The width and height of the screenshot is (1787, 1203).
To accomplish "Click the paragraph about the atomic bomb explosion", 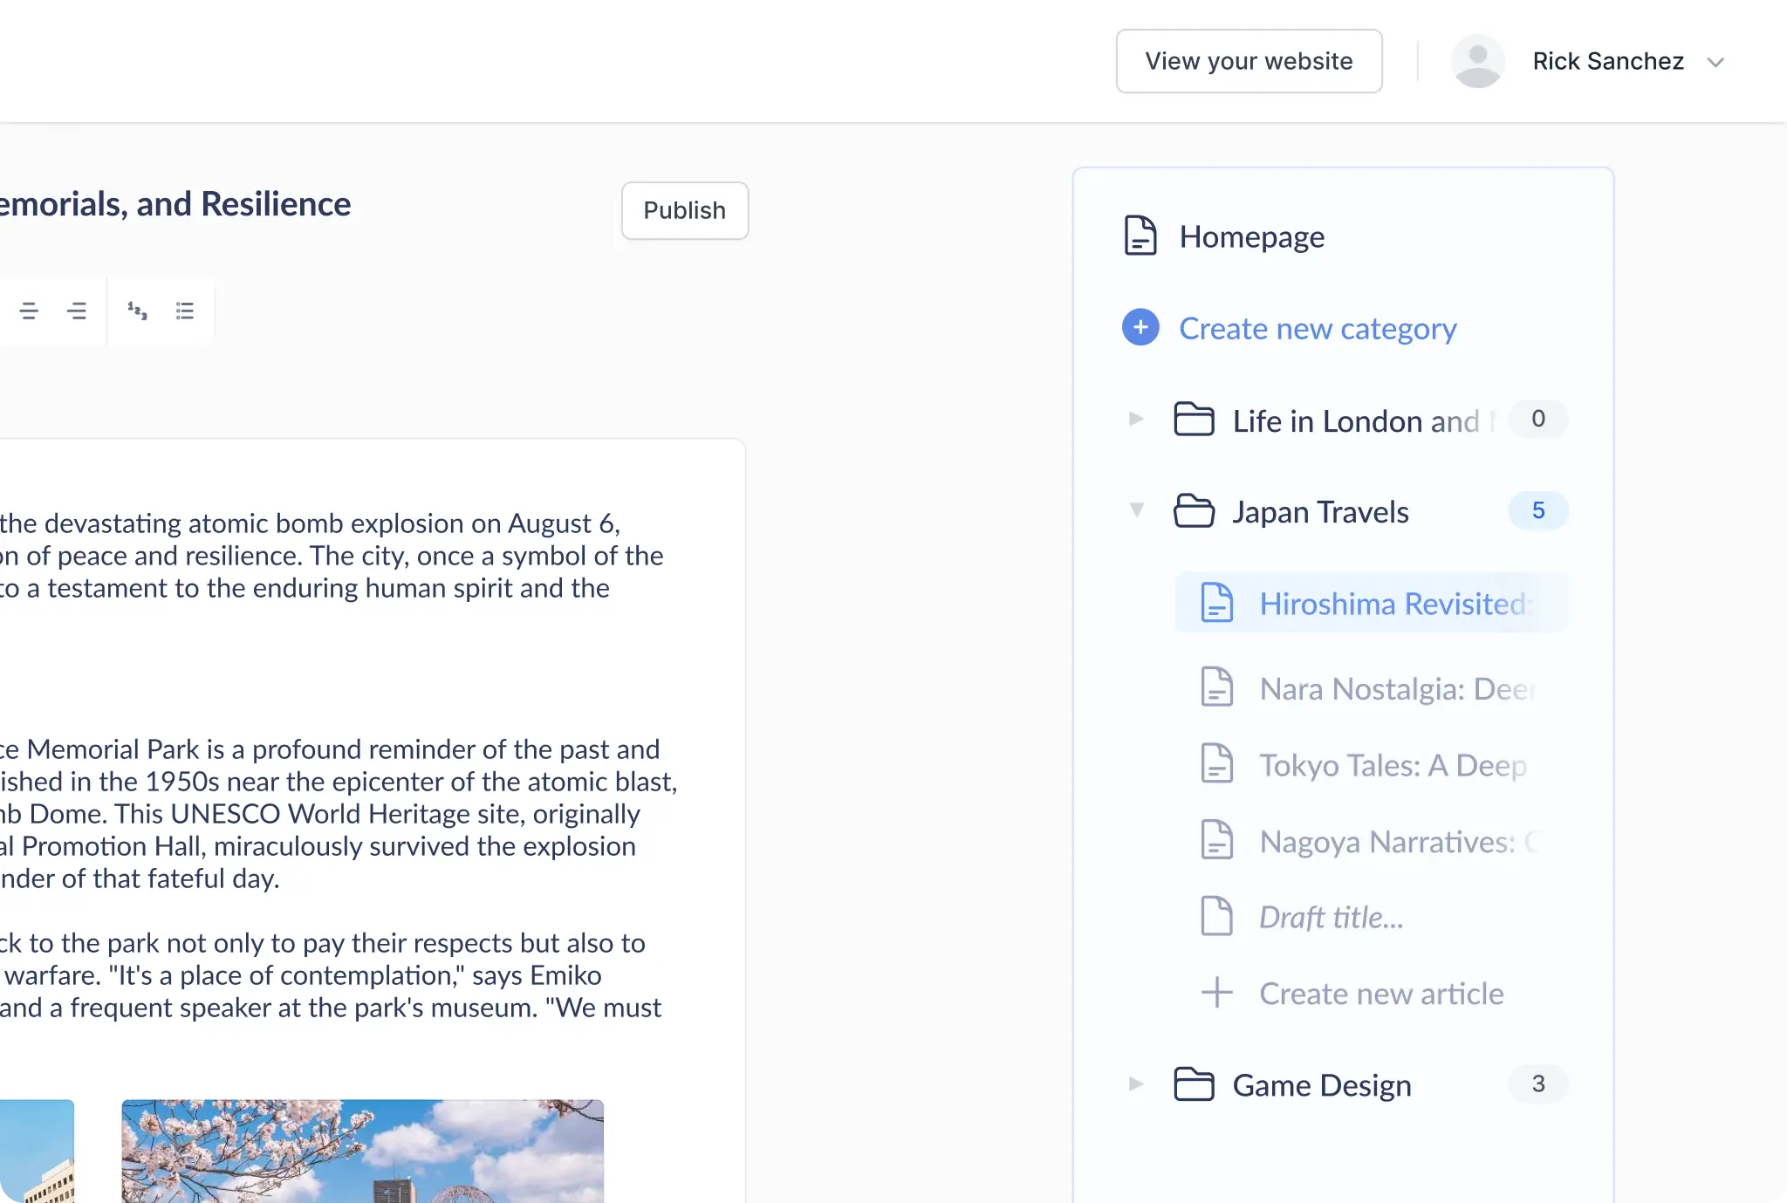I will coord(332,556).
